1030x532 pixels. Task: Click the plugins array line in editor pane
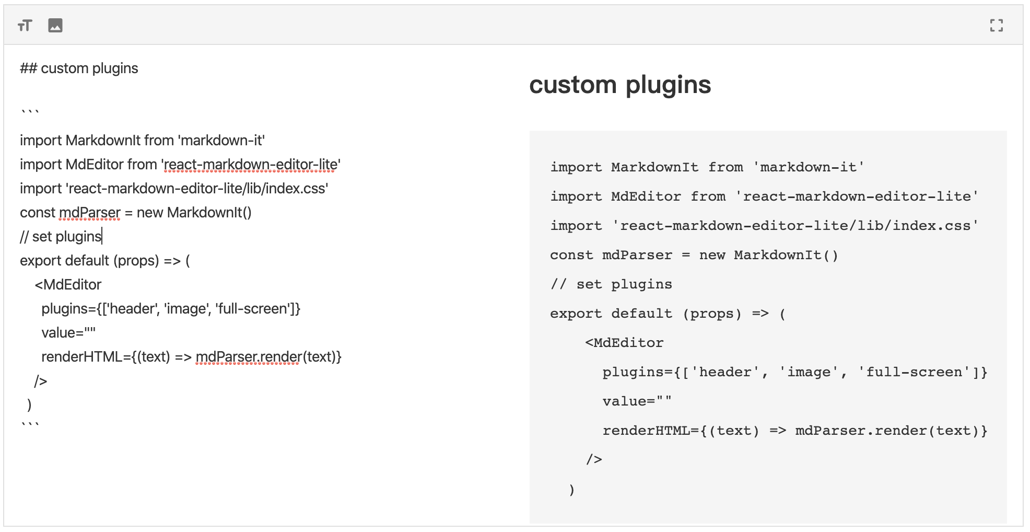[x=171, y=309]
